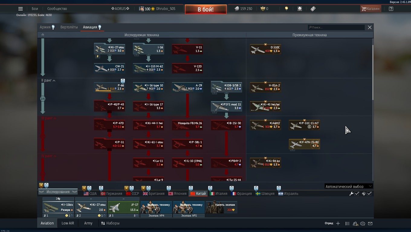Select the I-153 M-62 aircraft card
411x232 pixels.
click(148, 68)
